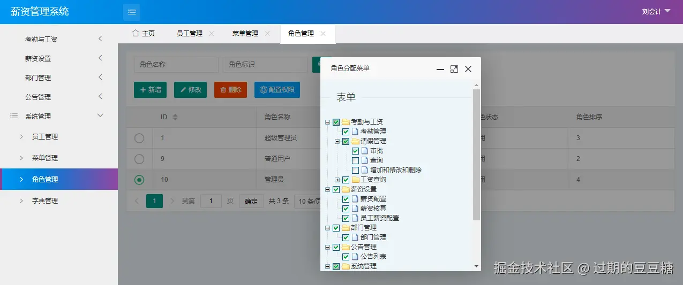The height and width of the screenshot is (285, 683).
Task: Select the radio button for 超级管理员 row
Action: [x=139, y=138]
